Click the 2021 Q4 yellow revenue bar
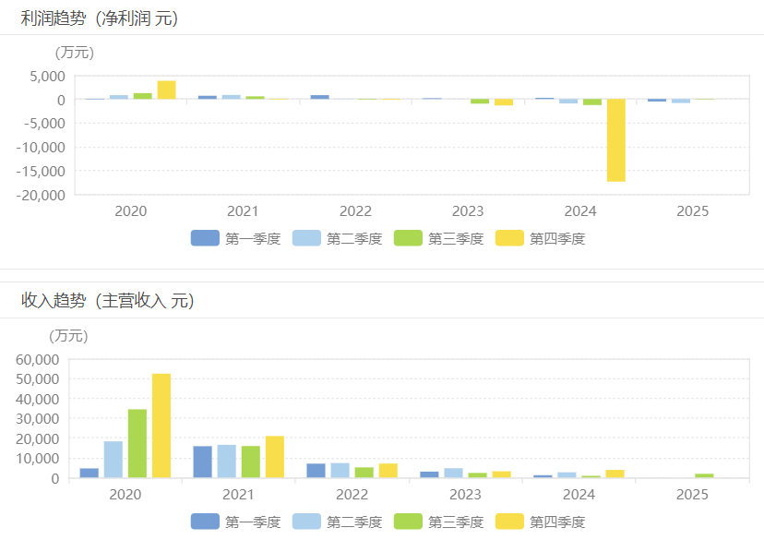 pos(275,457)
